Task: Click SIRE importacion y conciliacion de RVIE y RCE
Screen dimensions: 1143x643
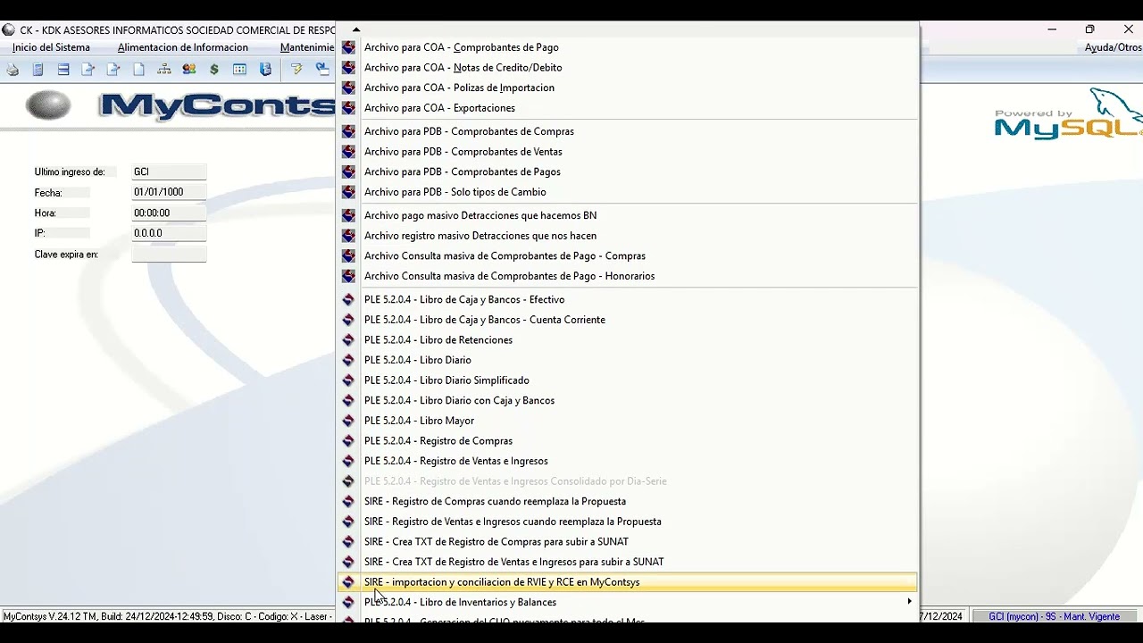Action: pos(628,582)
